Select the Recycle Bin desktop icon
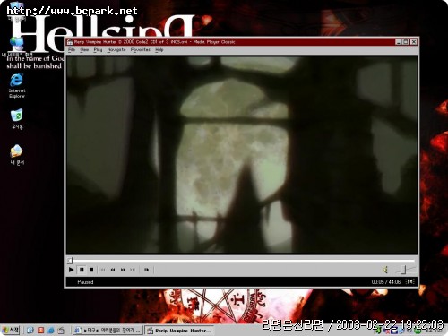The height and width of the screenshot is (336, 448). (17, 119)
